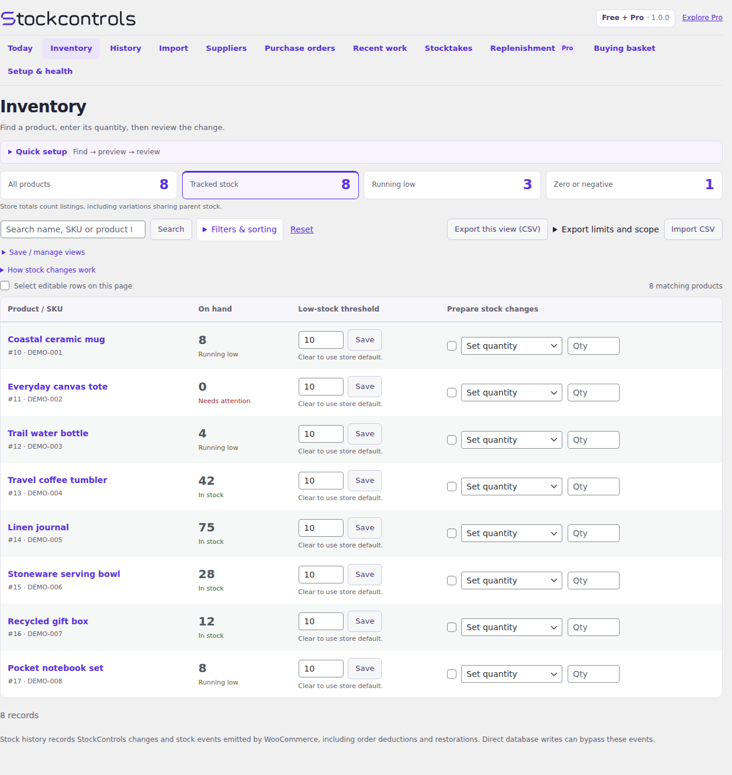Click the Reset link

click(302, 229)
